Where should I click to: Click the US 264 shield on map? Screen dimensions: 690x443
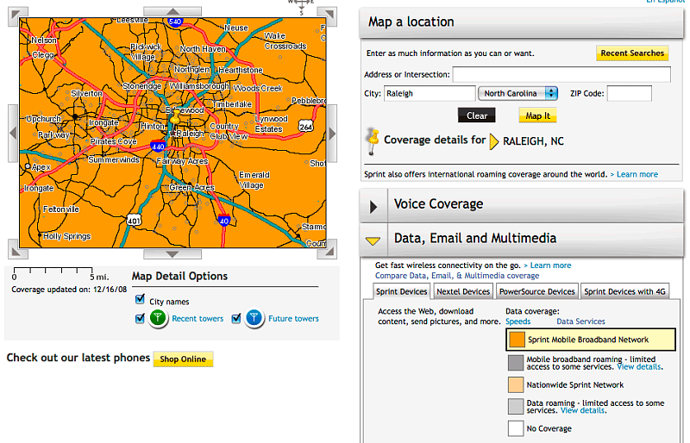pyautogui.click(x=306, y=126)
